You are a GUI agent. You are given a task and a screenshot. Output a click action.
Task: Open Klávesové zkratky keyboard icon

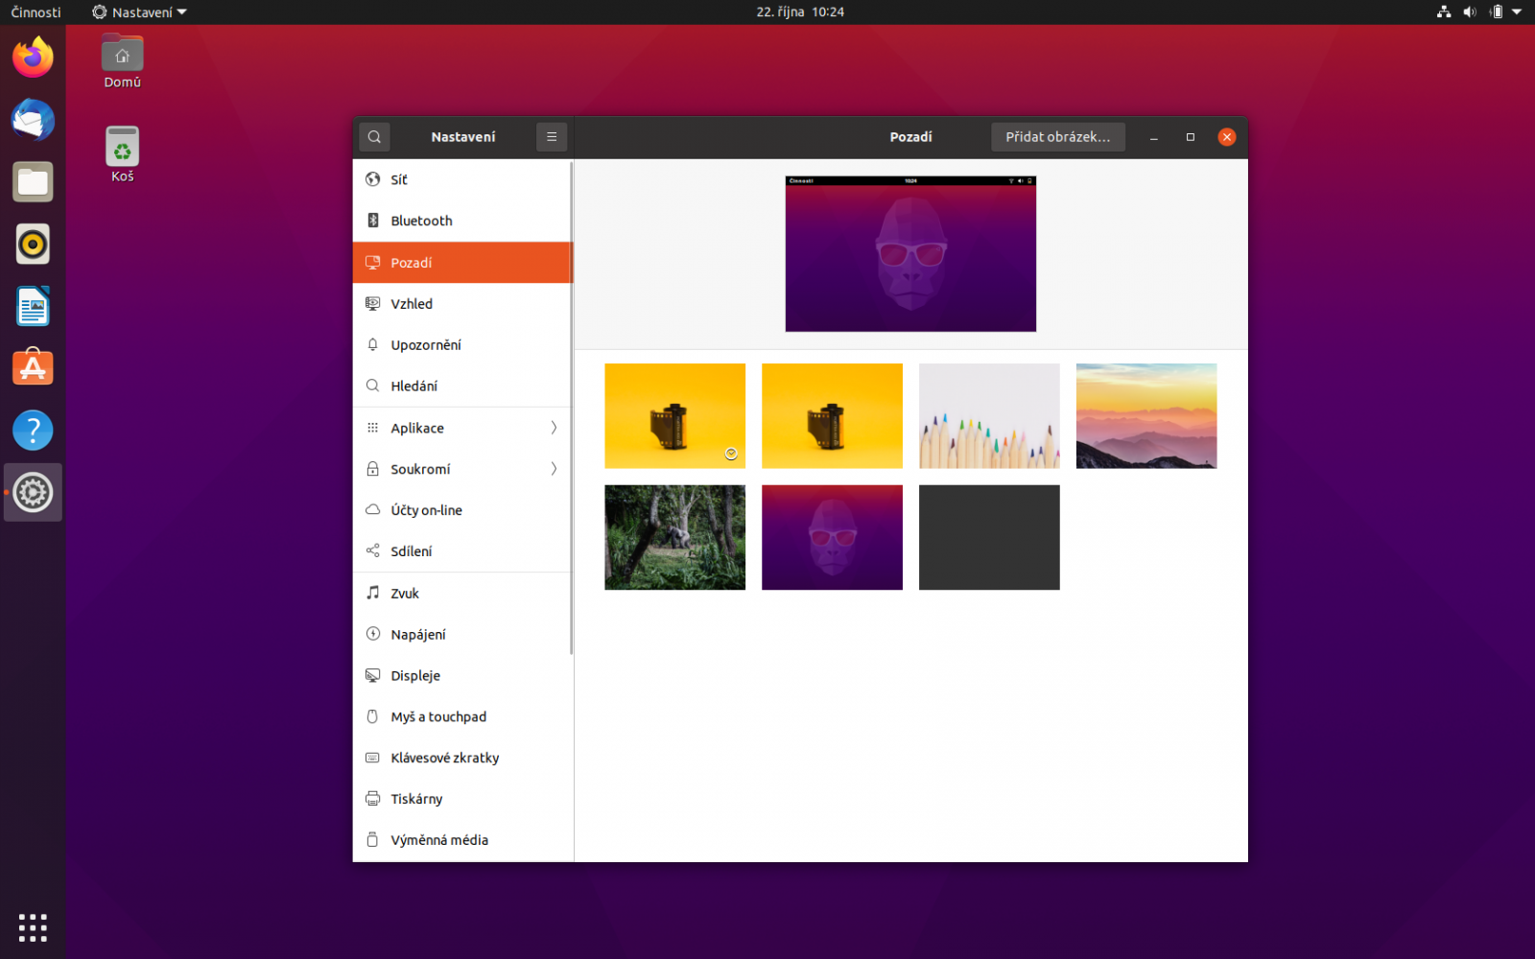pos(373,758)
